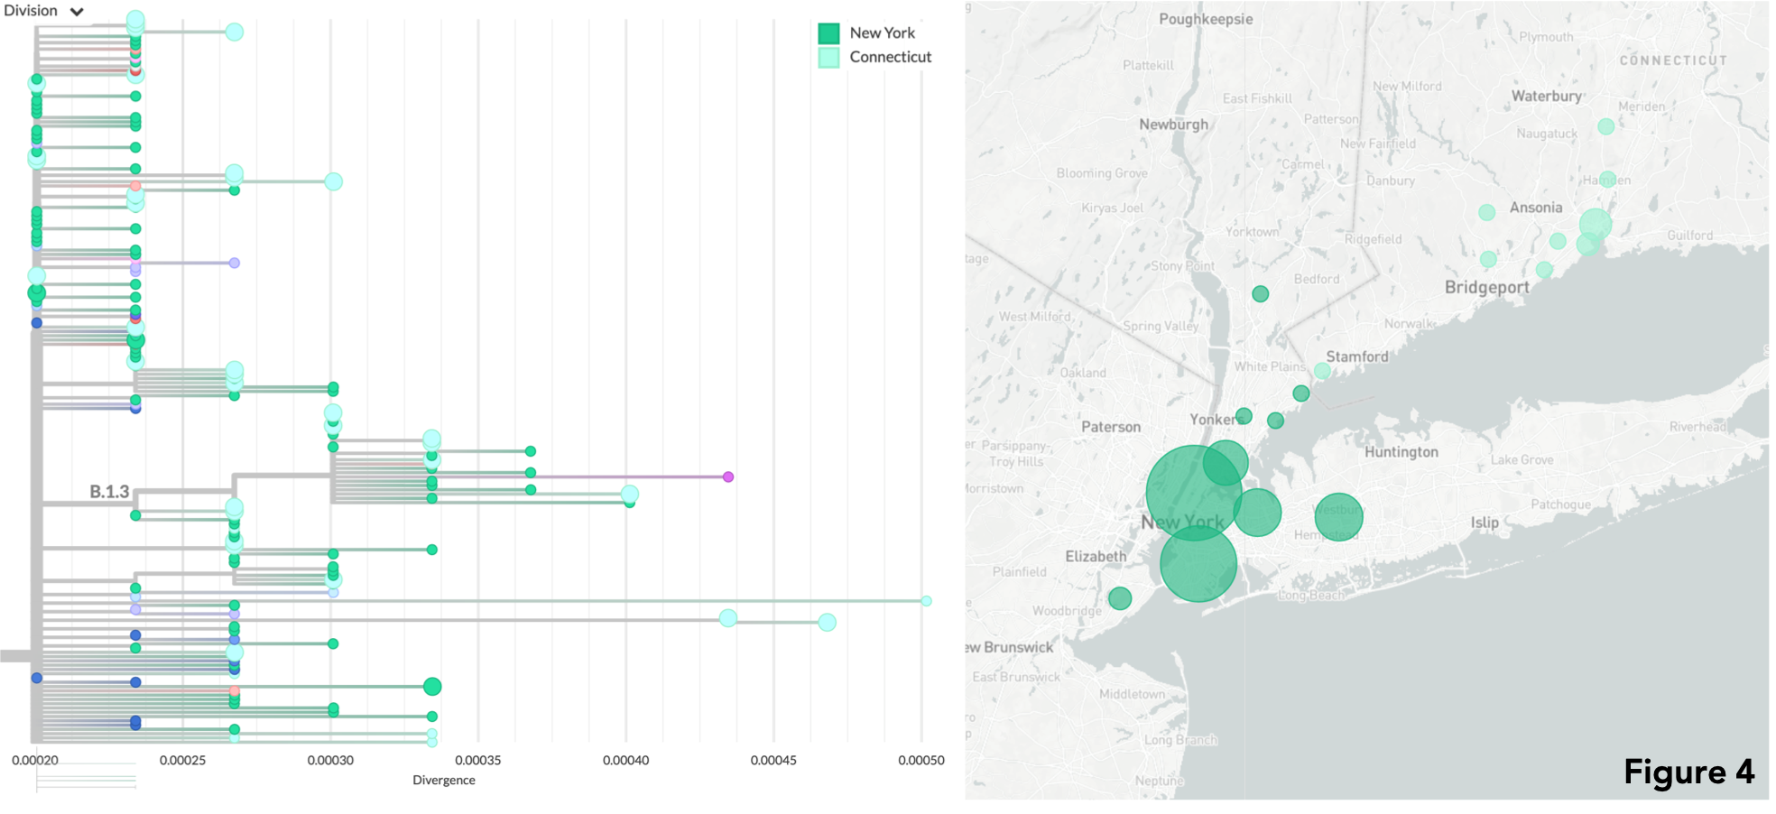Click the largest map circle over New York
1776x814 pixels.
tap(1193, 493)
